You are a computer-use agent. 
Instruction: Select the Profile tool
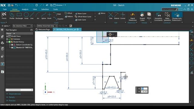[x=12, y=16]
